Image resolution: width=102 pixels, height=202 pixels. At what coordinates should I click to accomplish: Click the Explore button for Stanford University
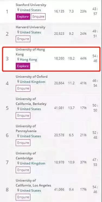pyautogui.click(x=23, y=17)
